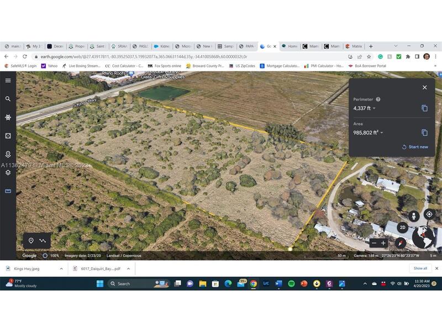Open Projects pin icon in sidebar
The width and height of the screenshot is (442, 332).
point(8,154)
